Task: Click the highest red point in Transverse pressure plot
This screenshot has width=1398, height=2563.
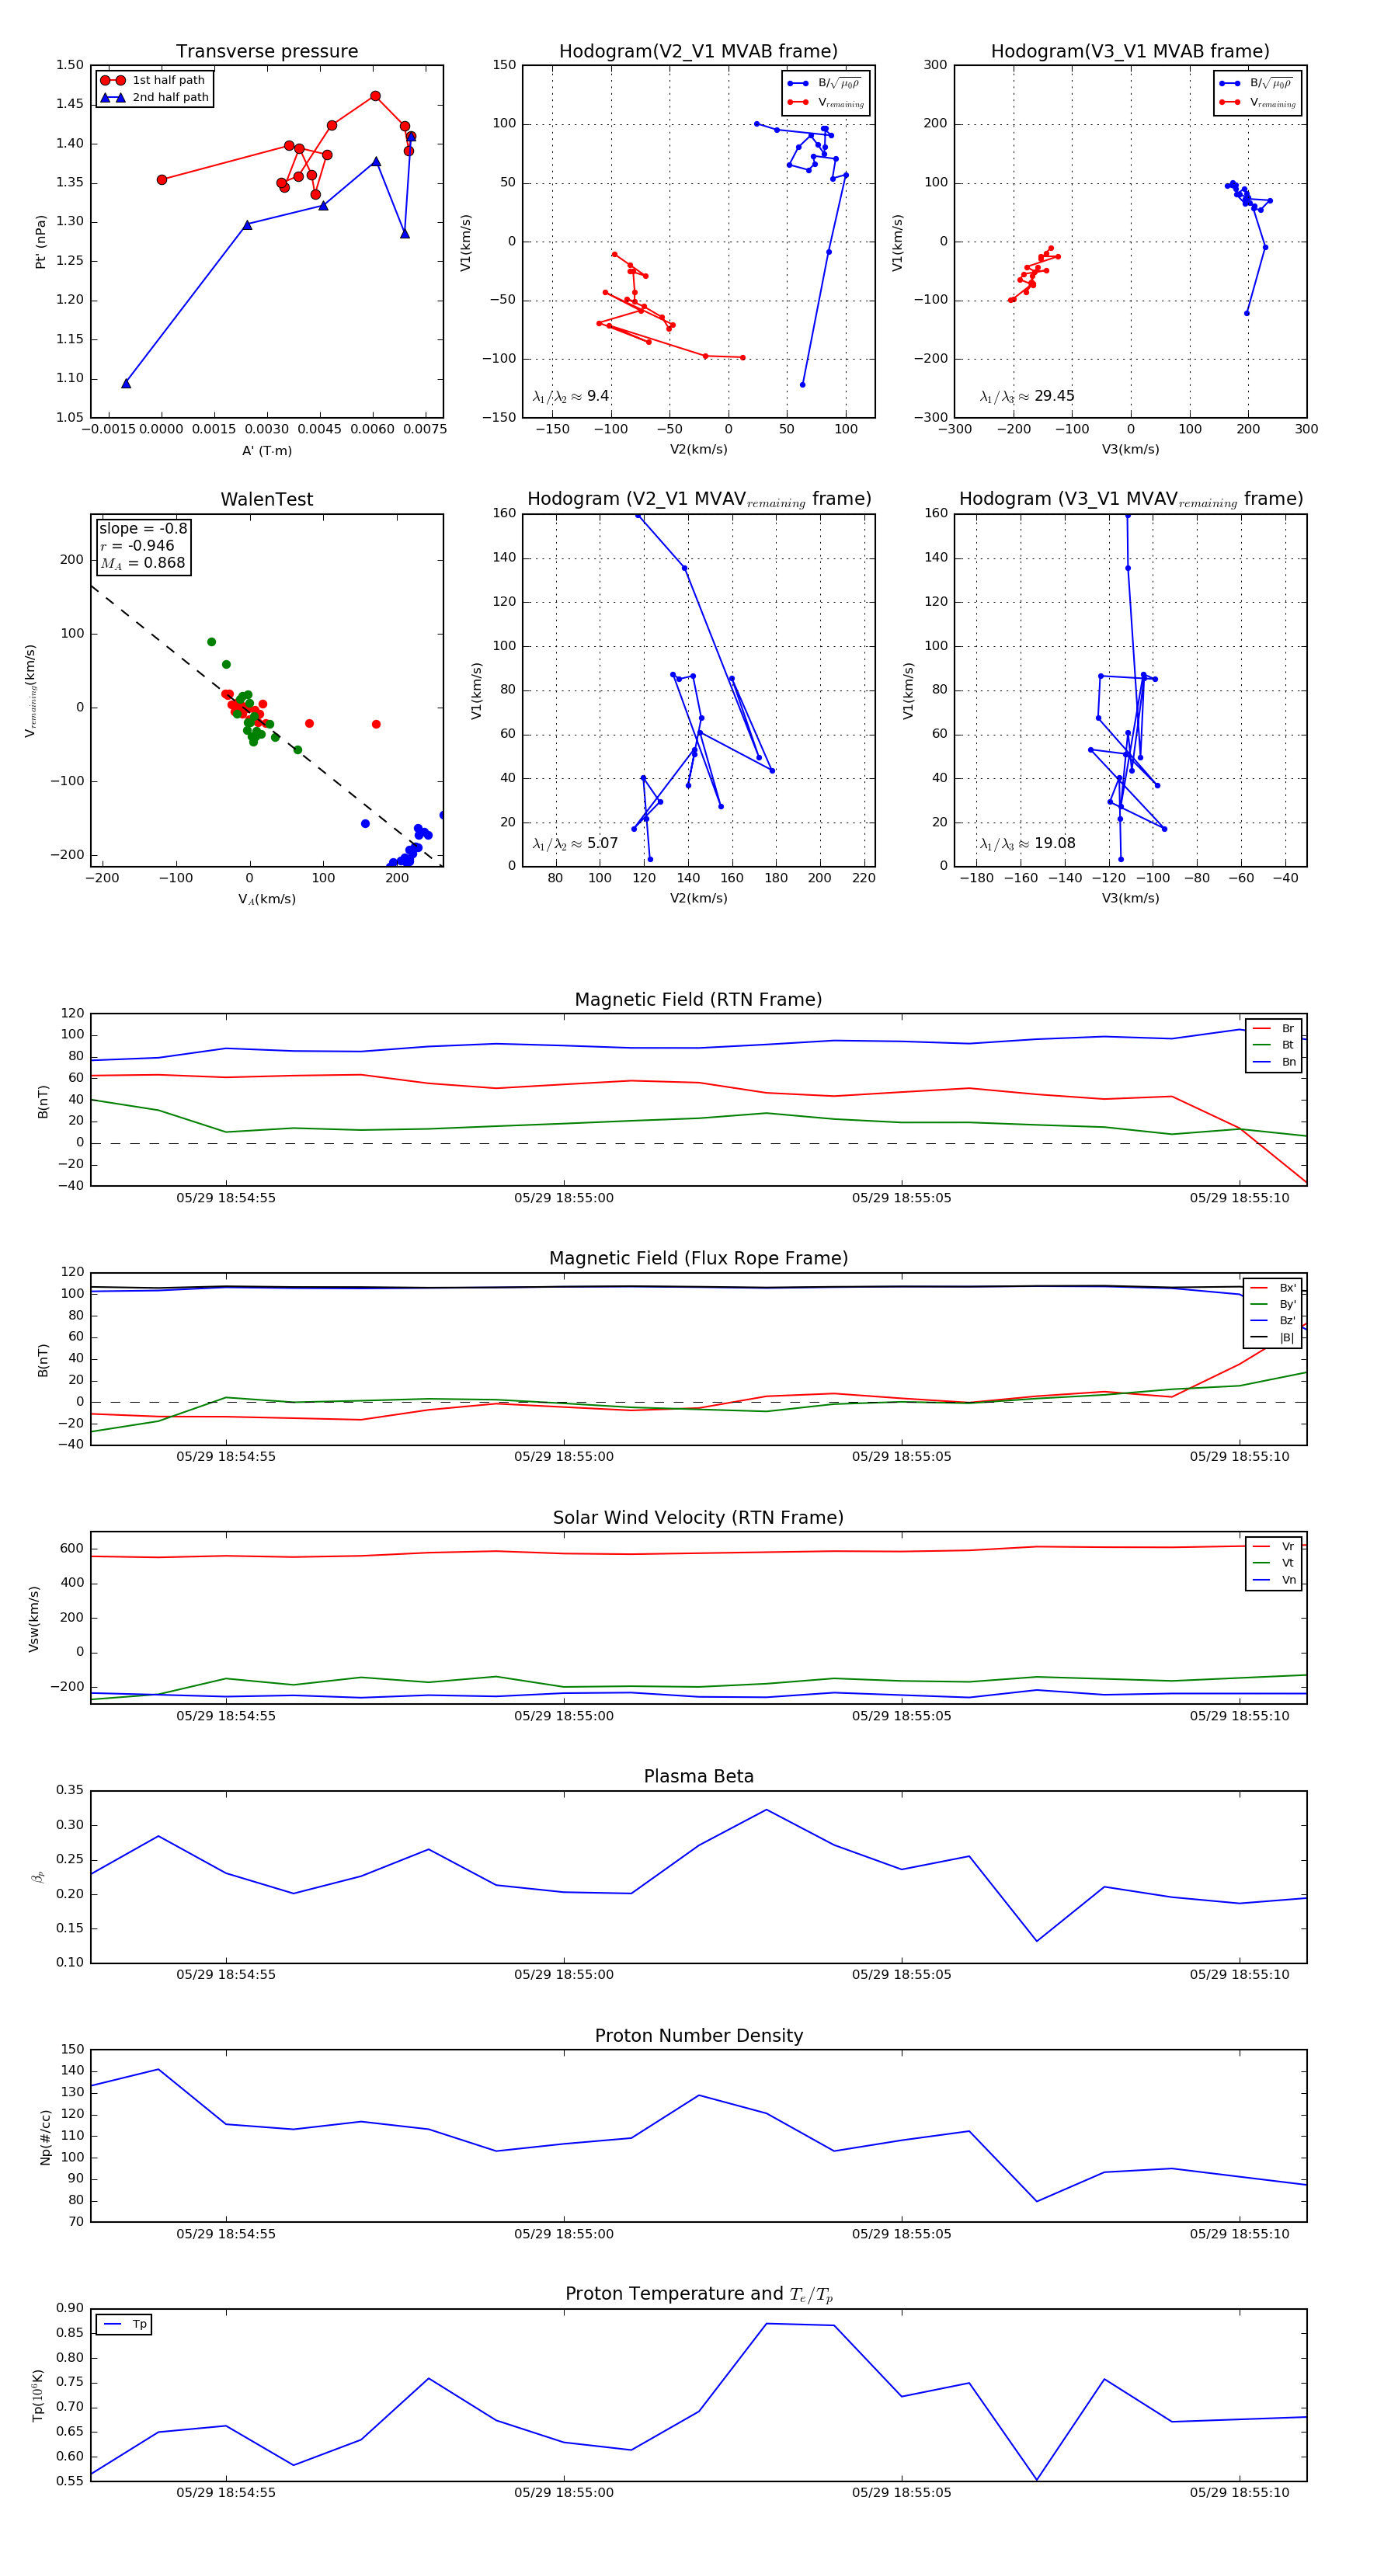Action: pyautogui.click(x=375, y=96)
